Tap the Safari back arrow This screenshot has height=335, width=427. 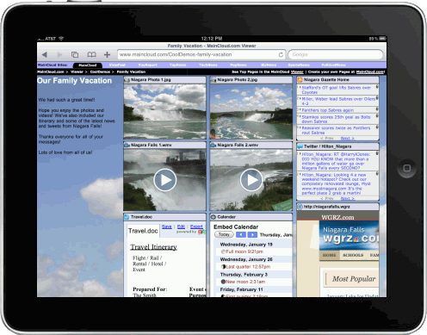coord(45,54)
